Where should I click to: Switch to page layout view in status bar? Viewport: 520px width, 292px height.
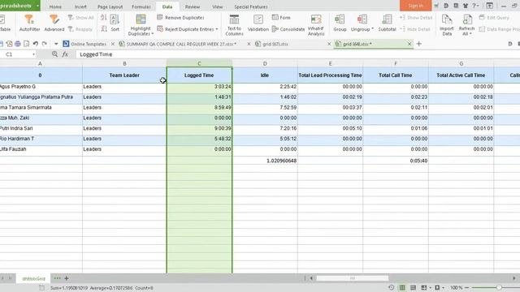(x=413, y=288)
